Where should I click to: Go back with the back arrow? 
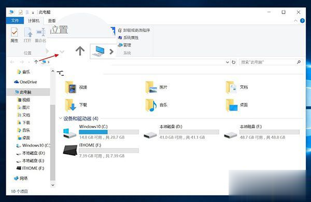click(12, 62)
